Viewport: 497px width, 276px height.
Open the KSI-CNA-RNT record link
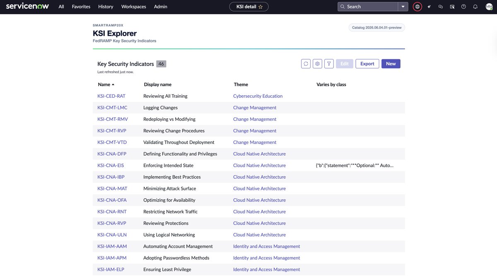pyautogui.click(x=112, y=212)
